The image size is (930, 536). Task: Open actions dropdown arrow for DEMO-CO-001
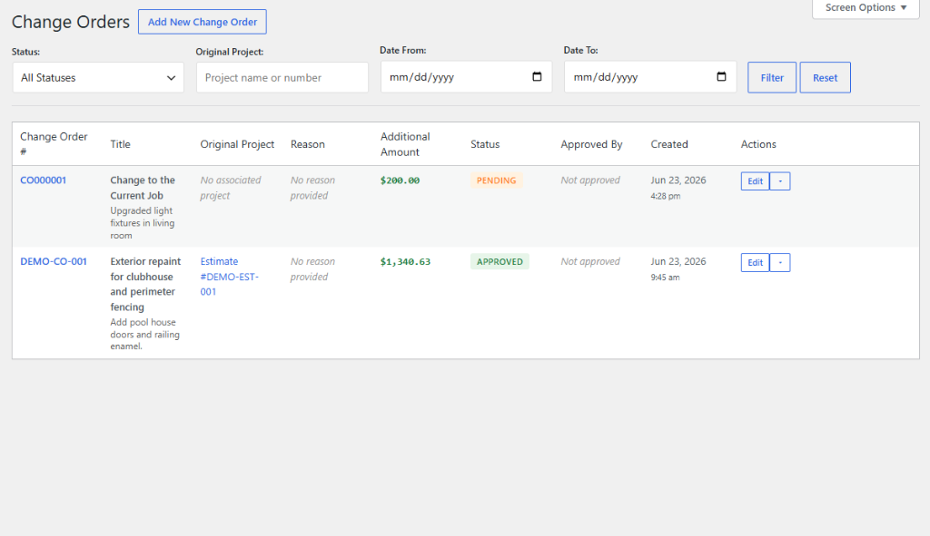pos(780,262)
